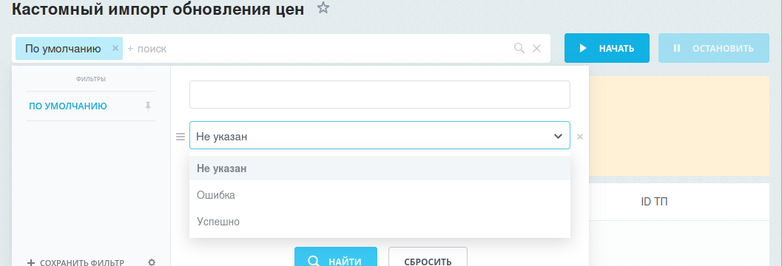The image size is (782, 266).
Task: Select 'По умолчанию' filter in sidebar
Action: coord(68,106)
